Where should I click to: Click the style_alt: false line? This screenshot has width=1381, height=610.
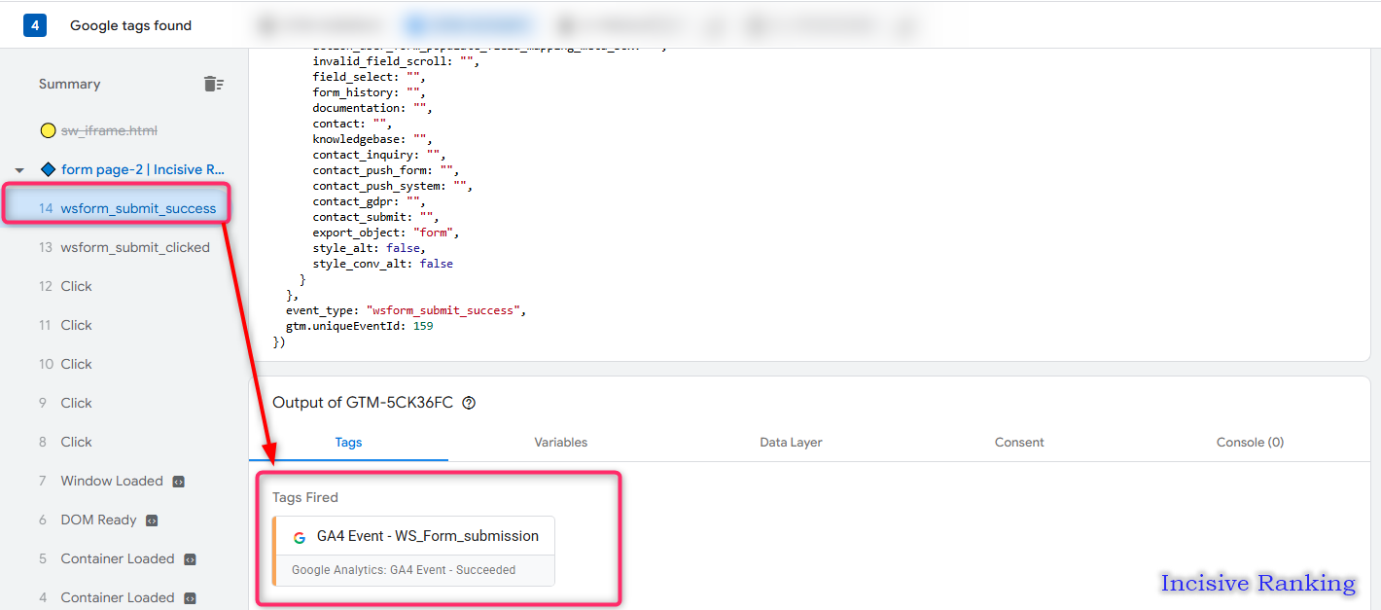coord(369,248)
